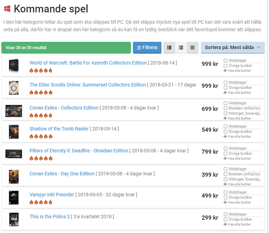Click Pillars of Eternity II cover thumbnail
269x233 pixels.
coord(14,154)
